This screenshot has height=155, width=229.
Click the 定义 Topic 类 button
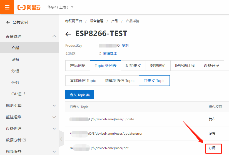(x=80, y=95)
